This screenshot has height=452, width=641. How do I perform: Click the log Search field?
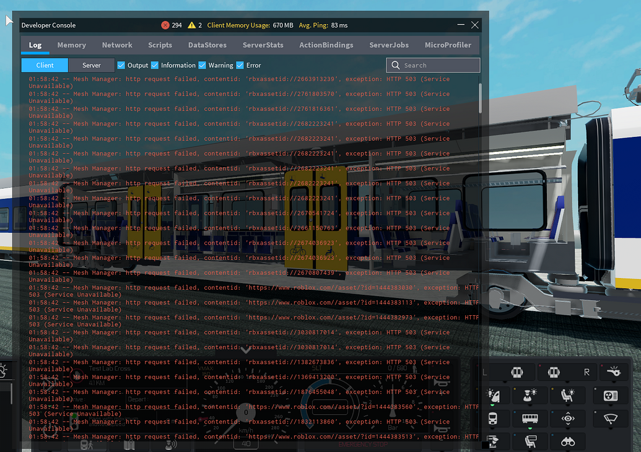(433, 65)
